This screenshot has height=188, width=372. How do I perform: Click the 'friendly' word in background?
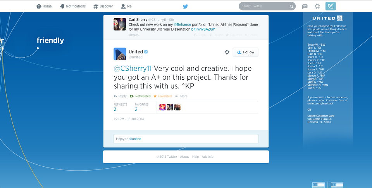point(50,41)
